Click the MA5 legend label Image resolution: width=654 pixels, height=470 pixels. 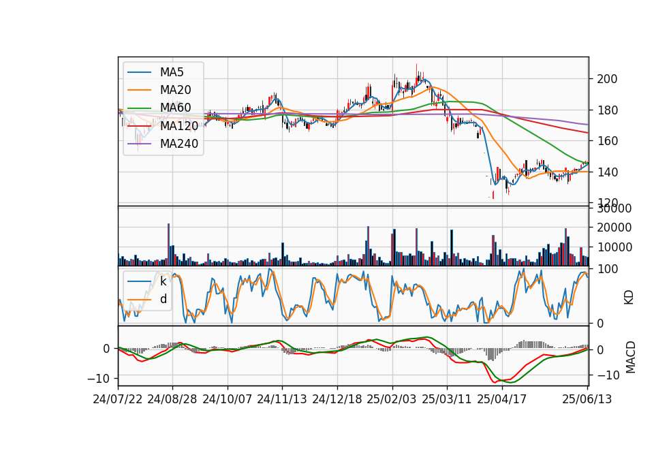coord(172,72)
